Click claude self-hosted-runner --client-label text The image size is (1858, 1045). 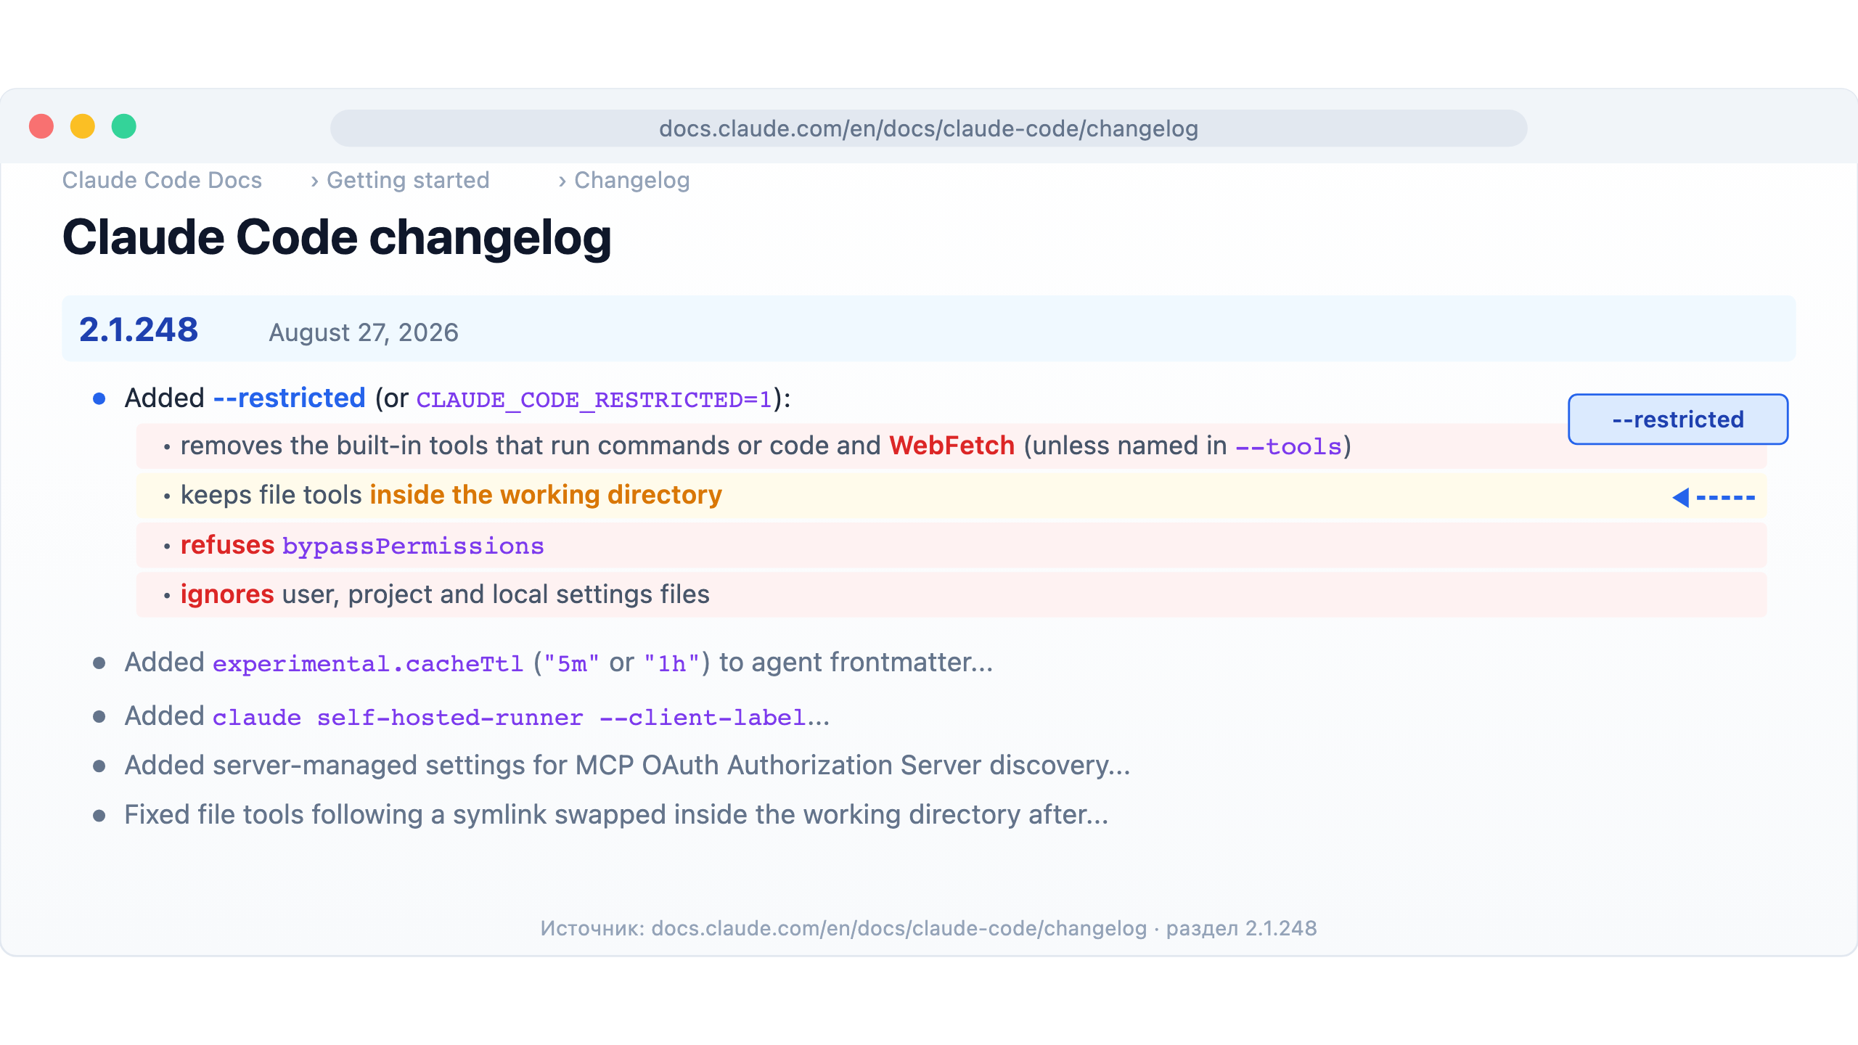(509, 718)
